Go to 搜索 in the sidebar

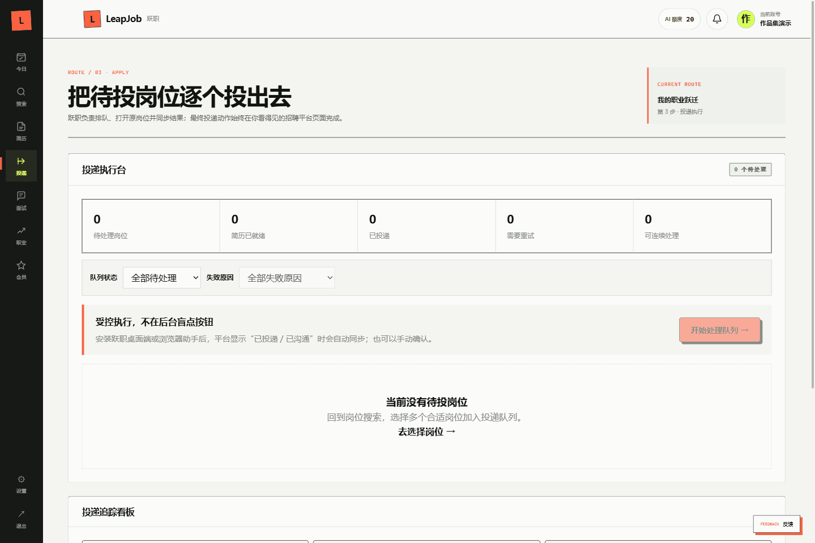(x=21, y=97)
